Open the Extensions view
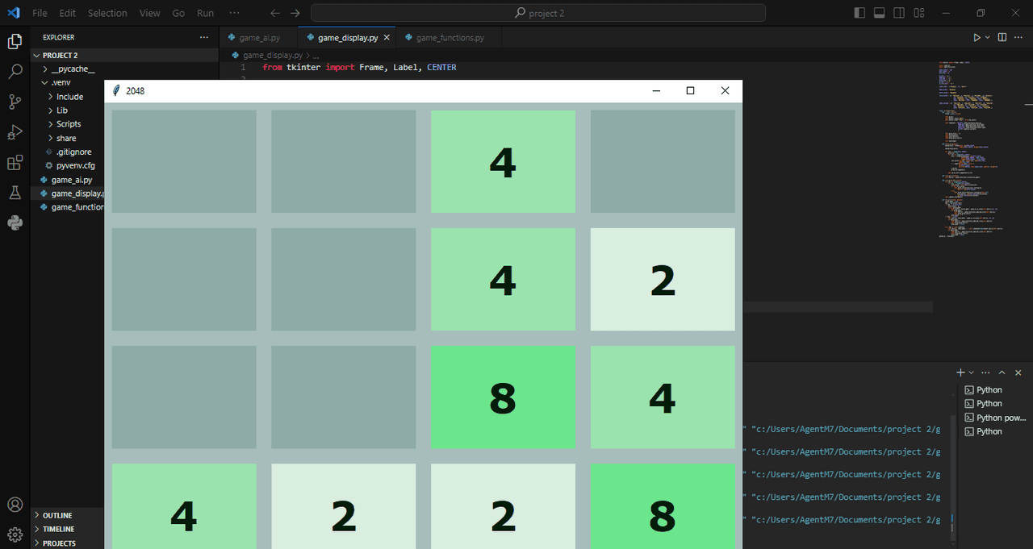Viewport: 1033px width, 549px height. pos(15,163)
